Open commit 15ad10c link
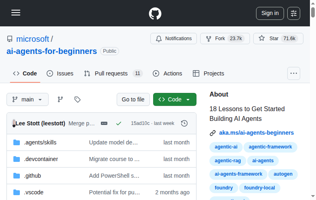The width and height of the screenshot is (316, 200). point(140,123)
